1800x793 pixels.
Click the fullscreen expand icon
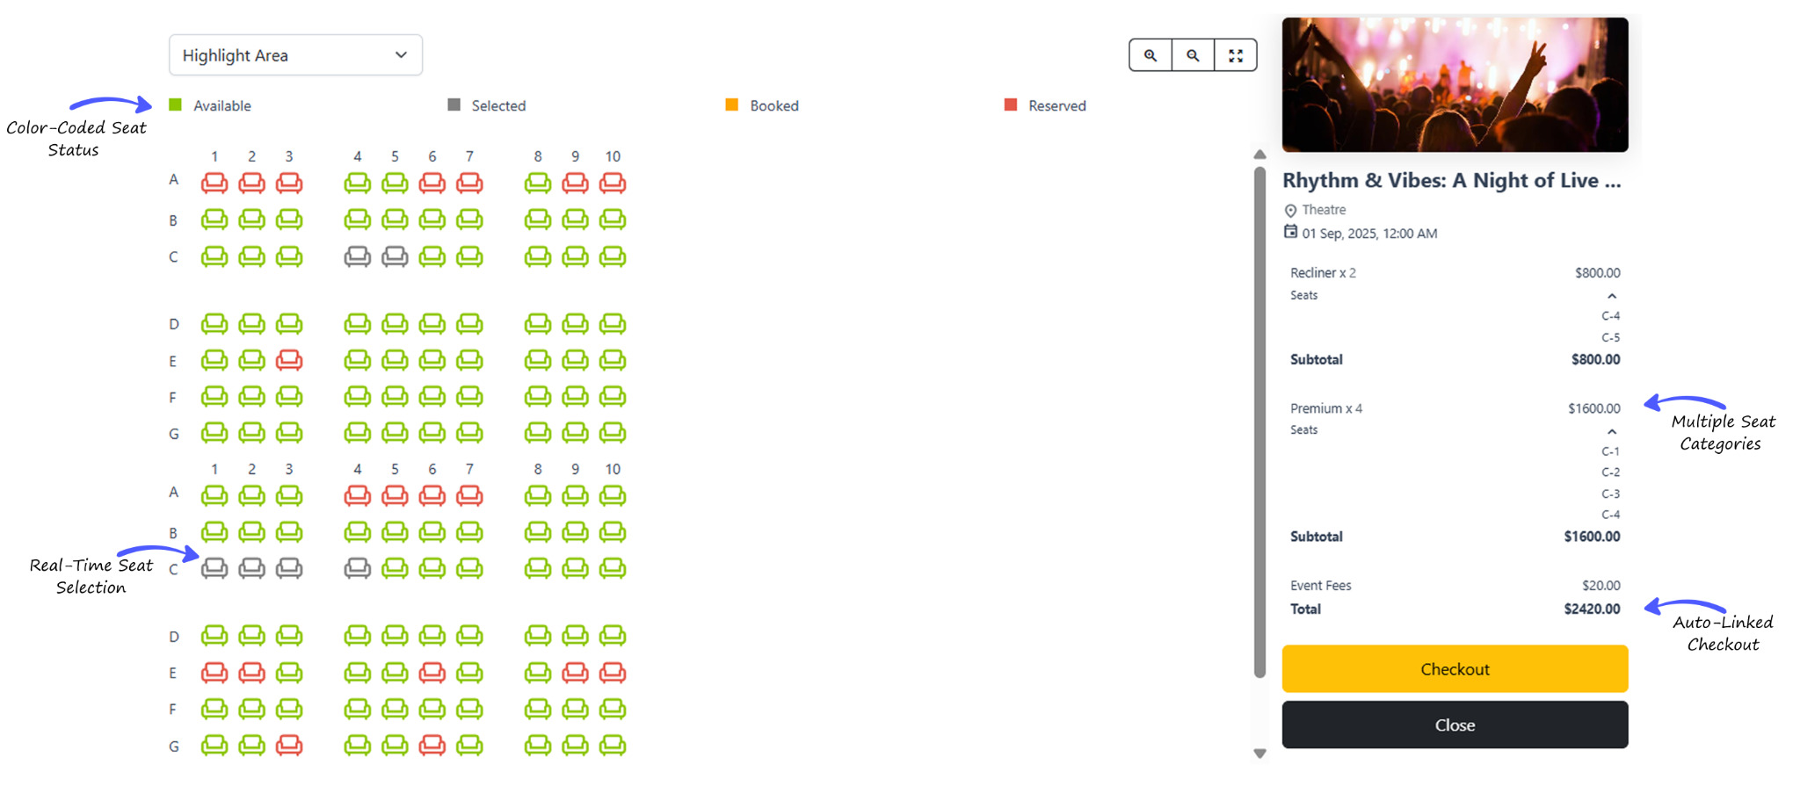(x=1235, y=55)
